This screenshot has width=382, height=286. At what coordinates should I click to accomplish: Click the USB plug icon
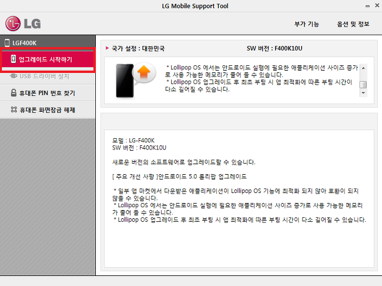coord(14,76)
